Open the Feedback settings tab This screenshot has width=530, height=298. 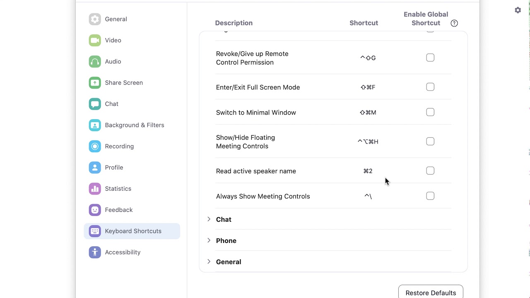(x=118, y=210)
